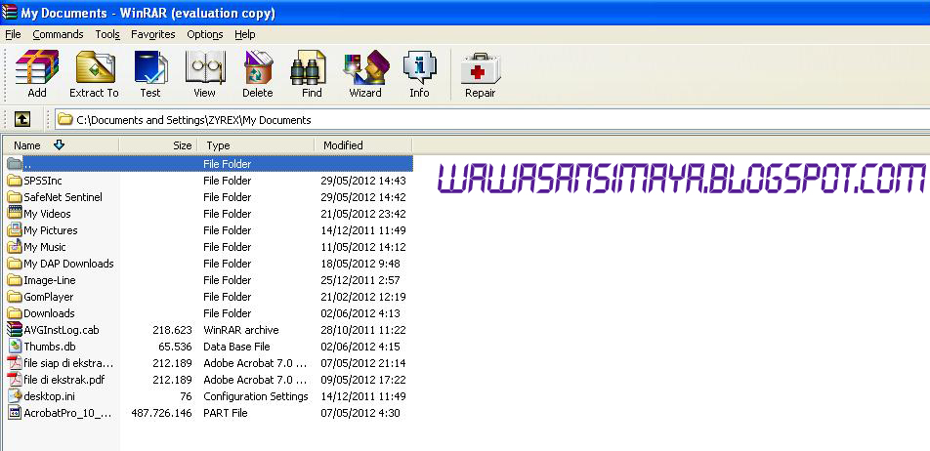The image size is (930, 451).
Task: Click the Add toolbar icon
Action: click(x=37, y=67)
